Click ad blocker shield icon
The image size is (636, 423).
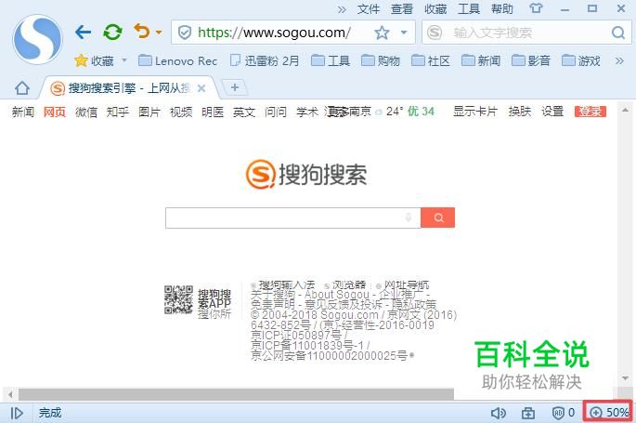coord(558,414)
